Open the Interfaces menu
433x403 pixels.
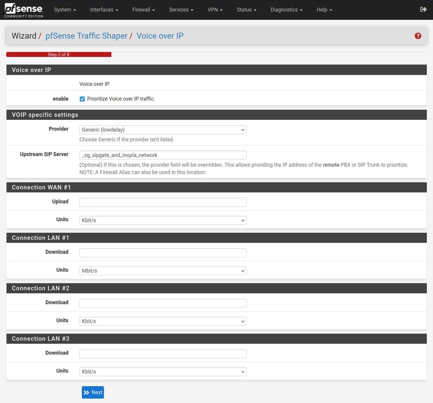[x=104, y=10]
